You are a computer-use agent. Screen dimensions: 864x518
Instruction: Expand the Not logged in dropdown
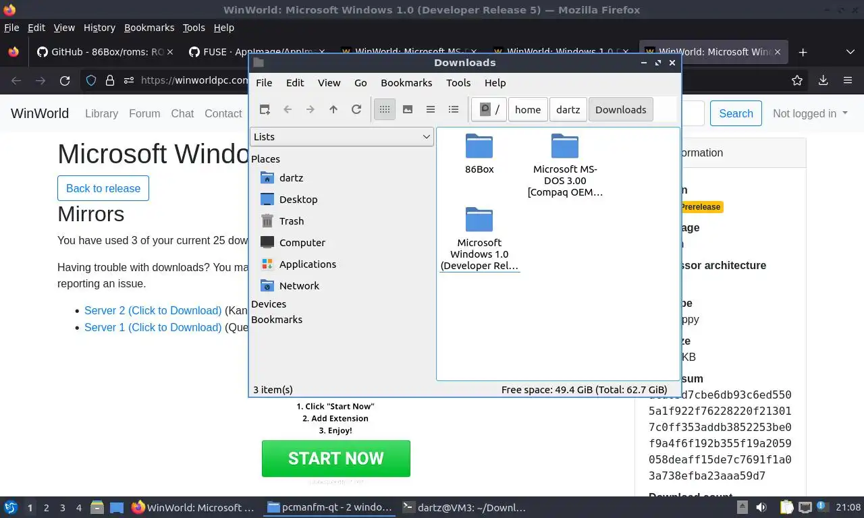coord(810,113)
